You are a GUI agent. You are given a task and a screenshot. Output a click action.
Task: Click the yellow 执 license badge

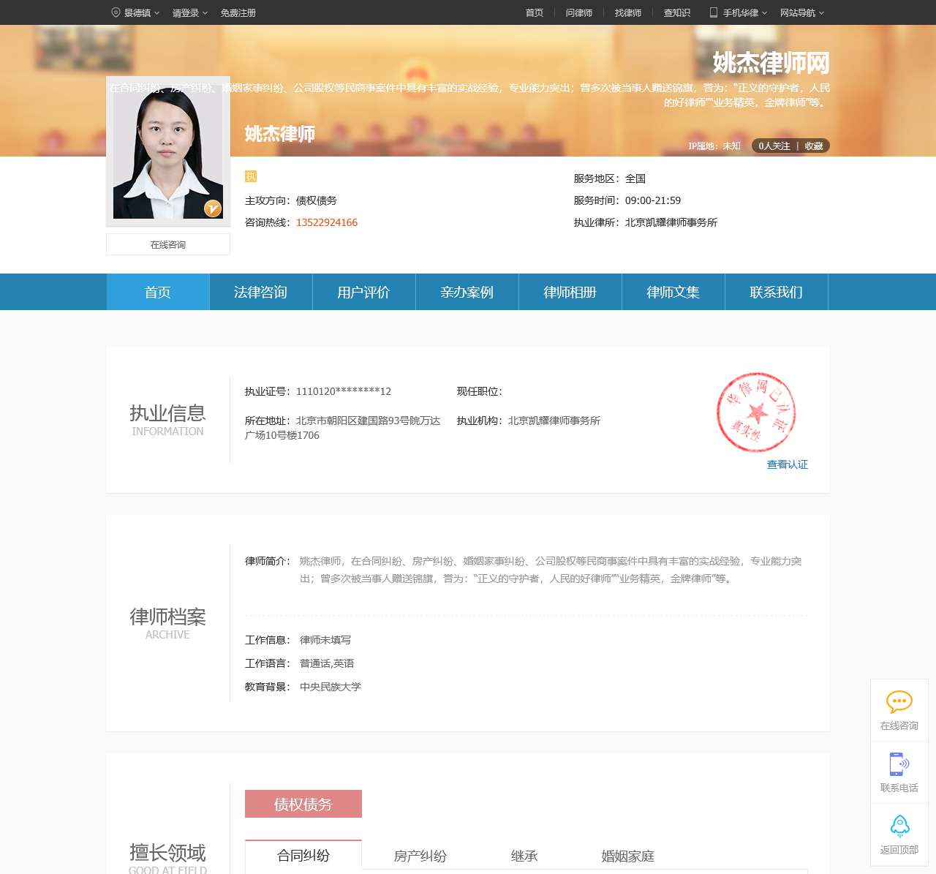click(251, 176)
